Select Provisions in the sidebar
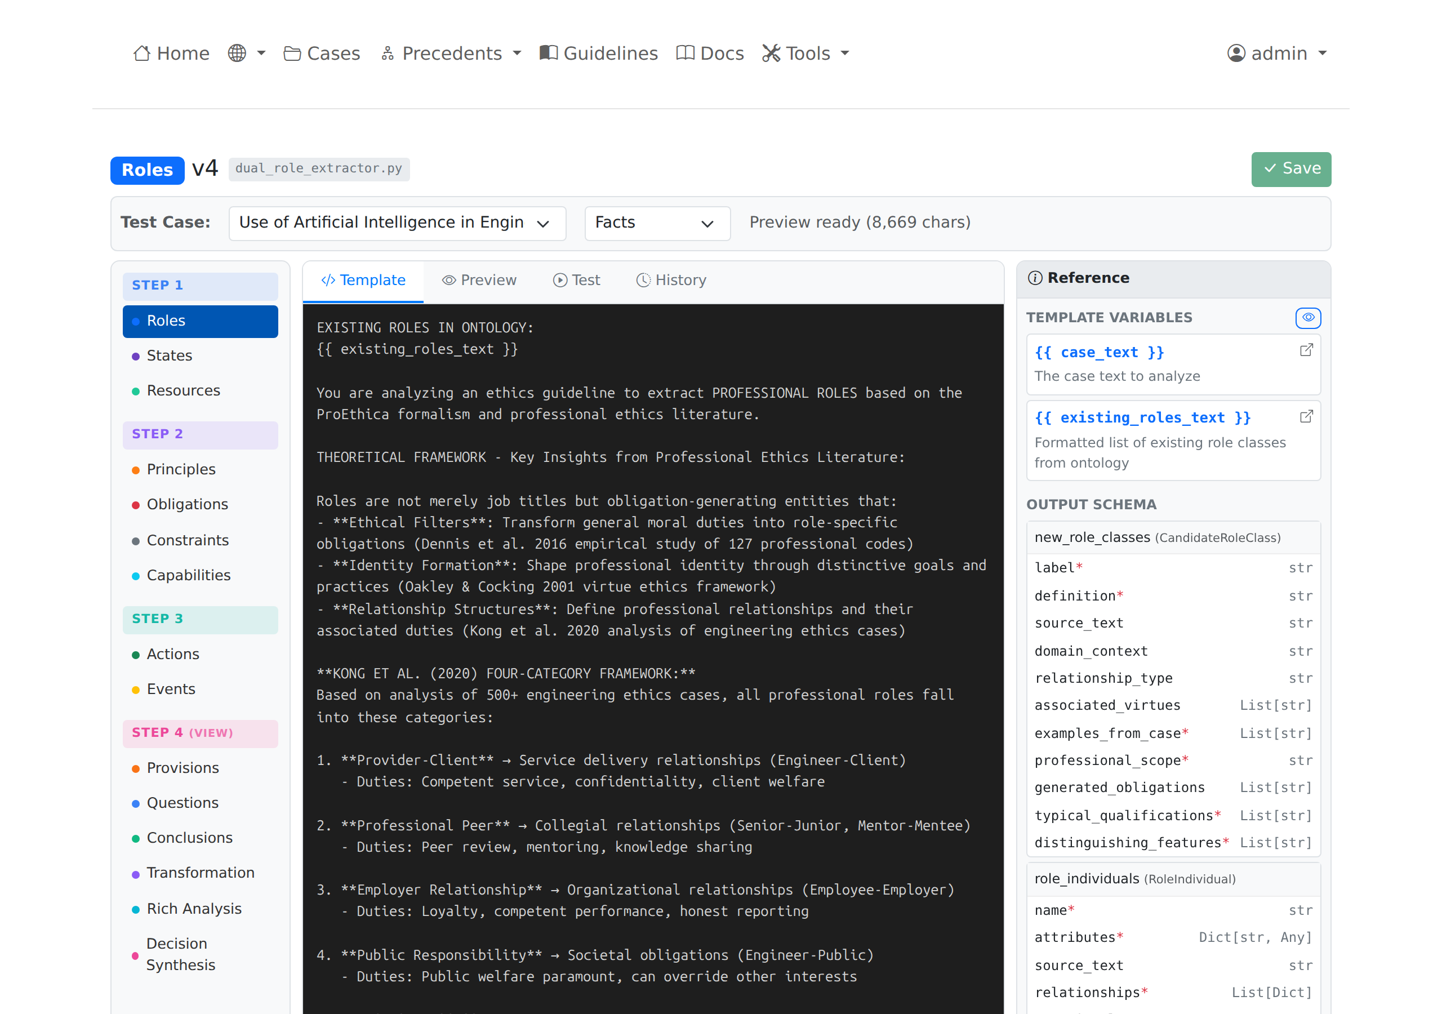1442x1014 pixels. 201,768
